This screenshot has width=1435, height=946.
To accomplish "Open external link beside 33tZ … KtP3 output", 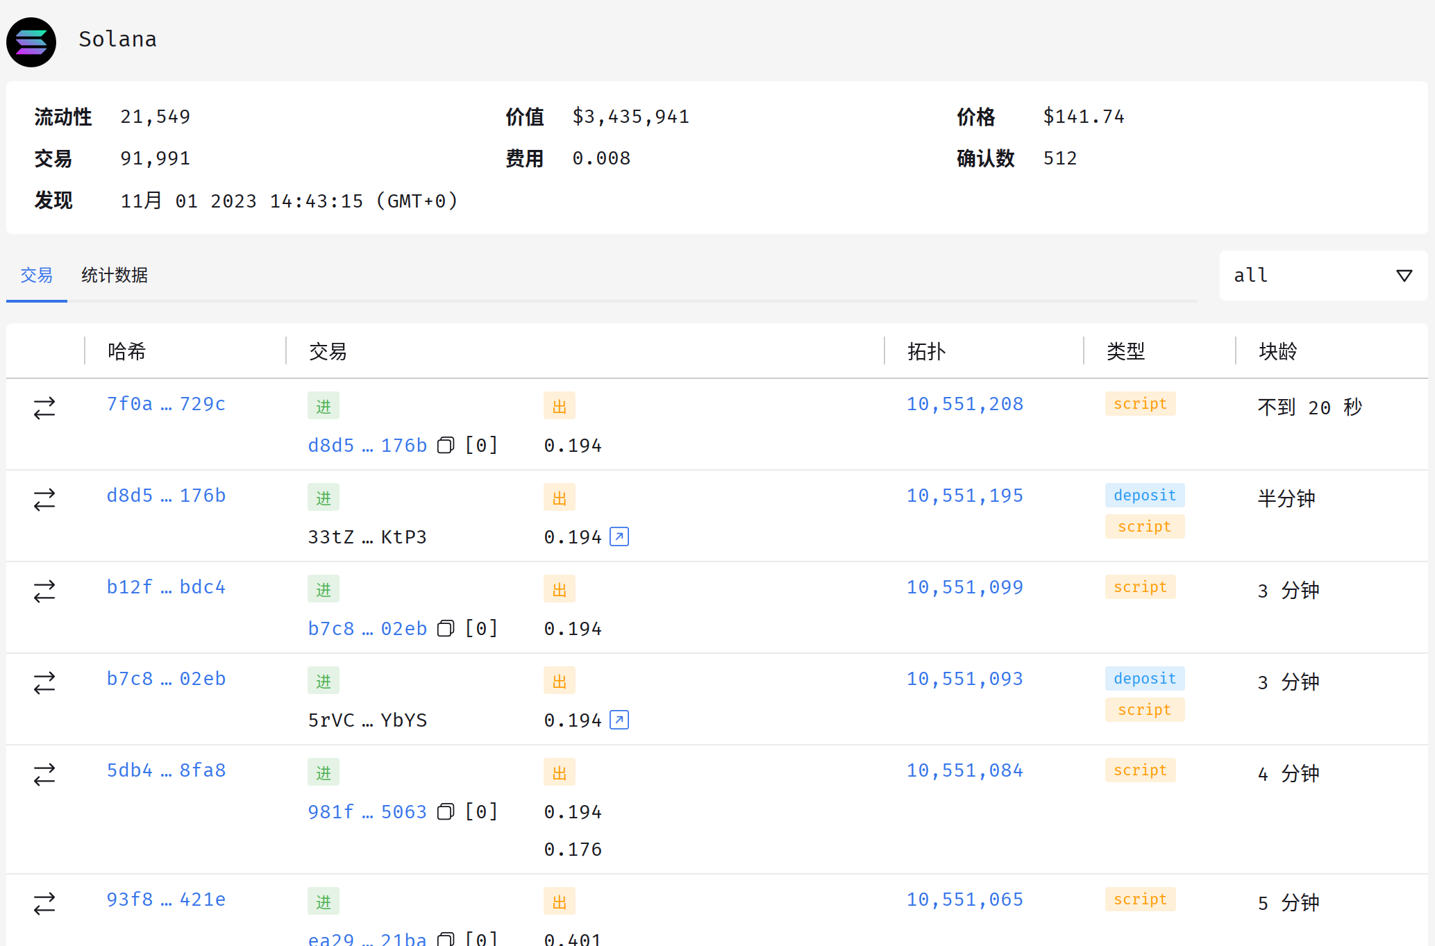I will pyautogui.click(x=619, y=537).
